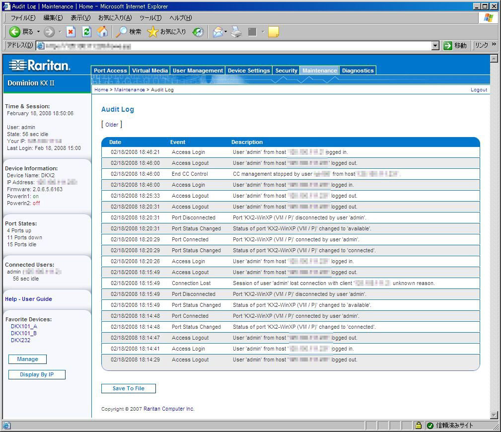Screen dimensions: 501x432
Task: Click the IE Forward arrow icon
Action: coord(49,32)
